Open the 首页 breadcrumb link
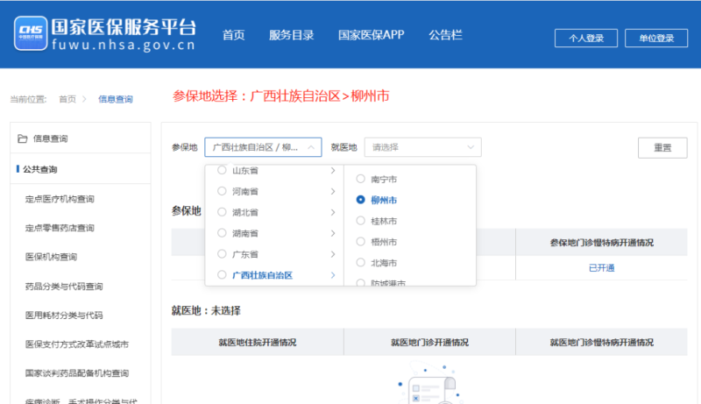Screen dimensions: 701x404 [x=67, y=99]
